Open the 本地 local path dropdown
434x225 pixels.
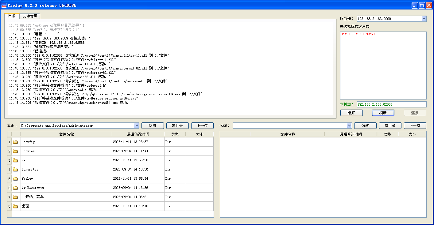click(x=137, y=126)
